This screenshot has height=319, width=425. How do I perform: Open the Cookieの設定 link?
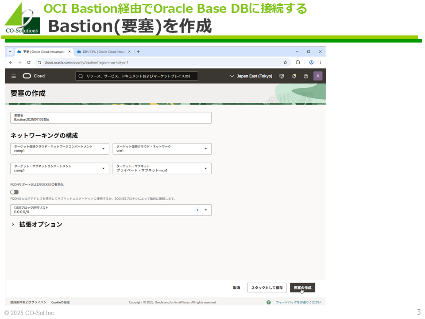[x=61, y=302]
